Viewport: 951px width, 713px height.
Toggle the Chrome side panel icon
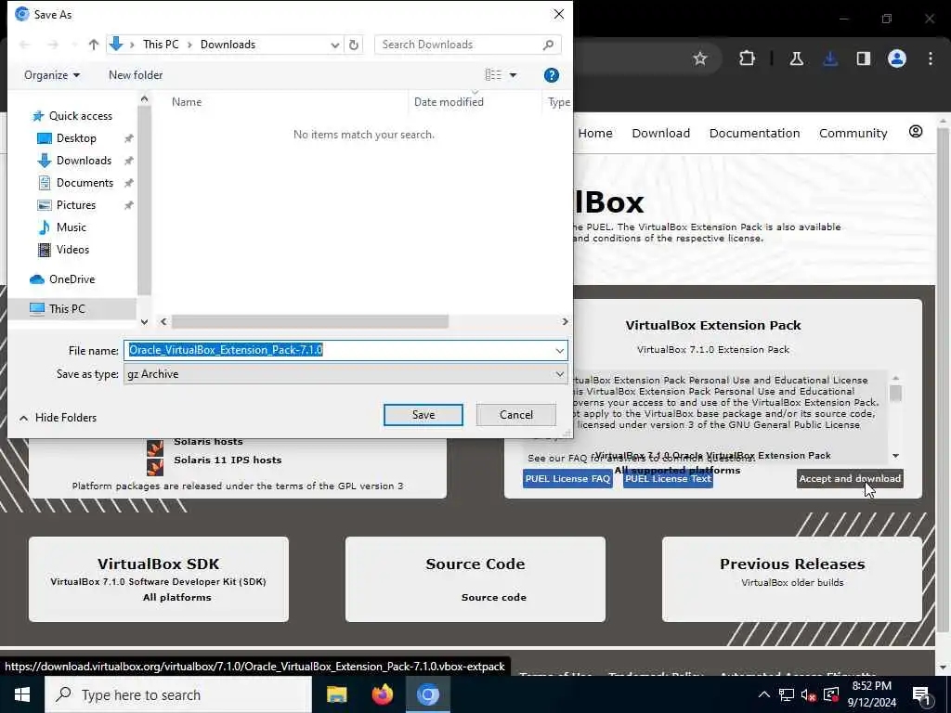tap(864, 58)
